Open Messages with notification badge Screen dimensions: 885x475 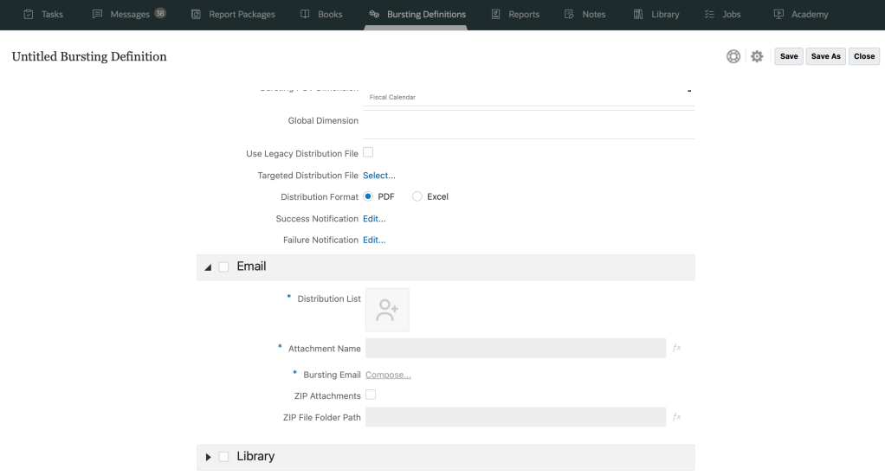[129, 14]
